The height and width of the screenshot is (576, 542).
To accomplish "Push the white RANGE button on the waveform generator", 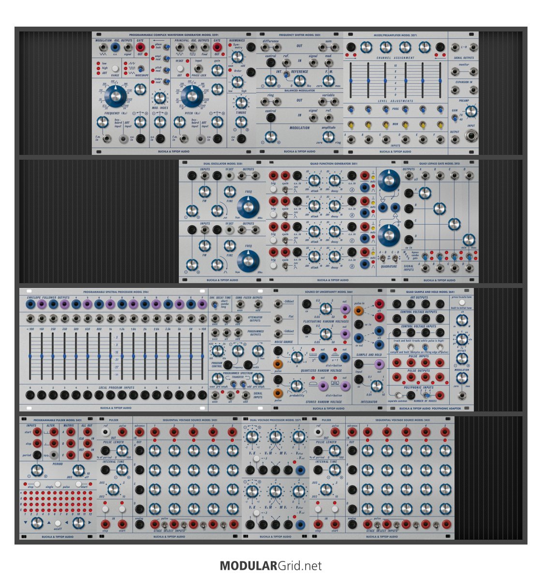I will (115, 68).
